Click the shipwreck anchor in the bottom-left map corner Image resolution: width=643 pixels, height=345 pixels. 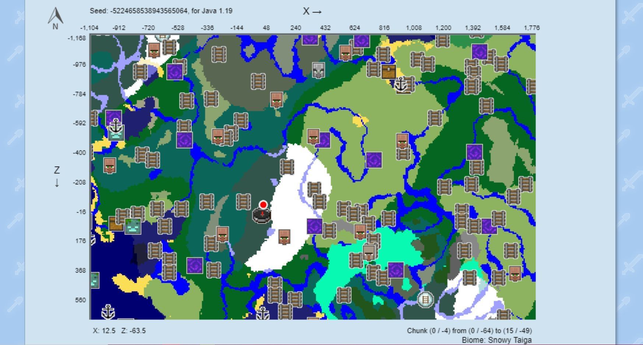[108, 312]
